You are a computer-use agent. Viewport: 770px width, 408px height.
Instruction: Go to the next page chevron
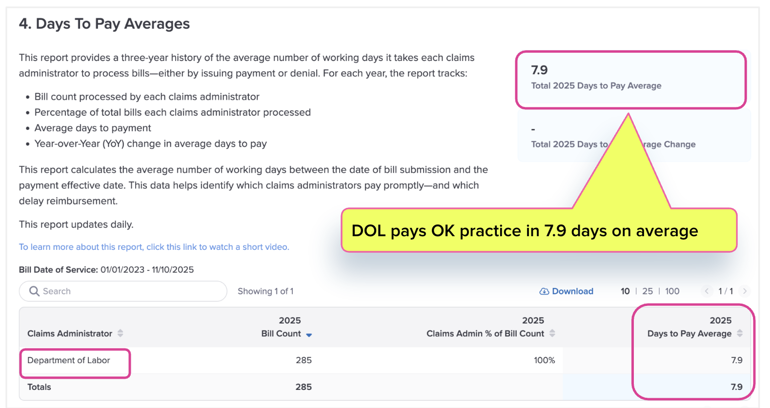745,291
